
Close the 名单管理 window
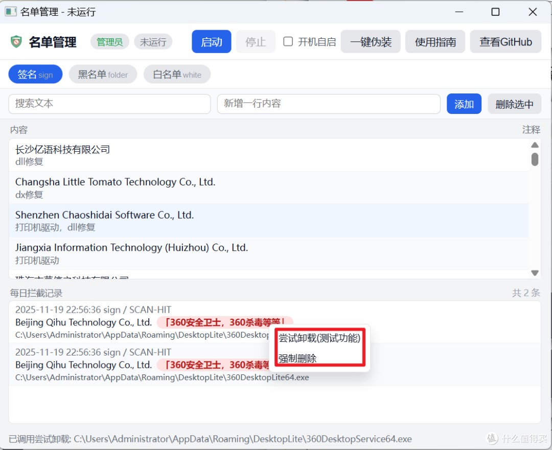click(x=533, y=12)
